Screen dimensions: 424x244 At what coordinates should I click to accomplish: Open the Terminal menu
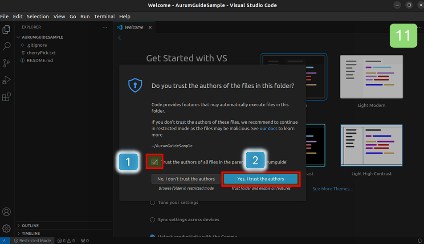[104, 16]
